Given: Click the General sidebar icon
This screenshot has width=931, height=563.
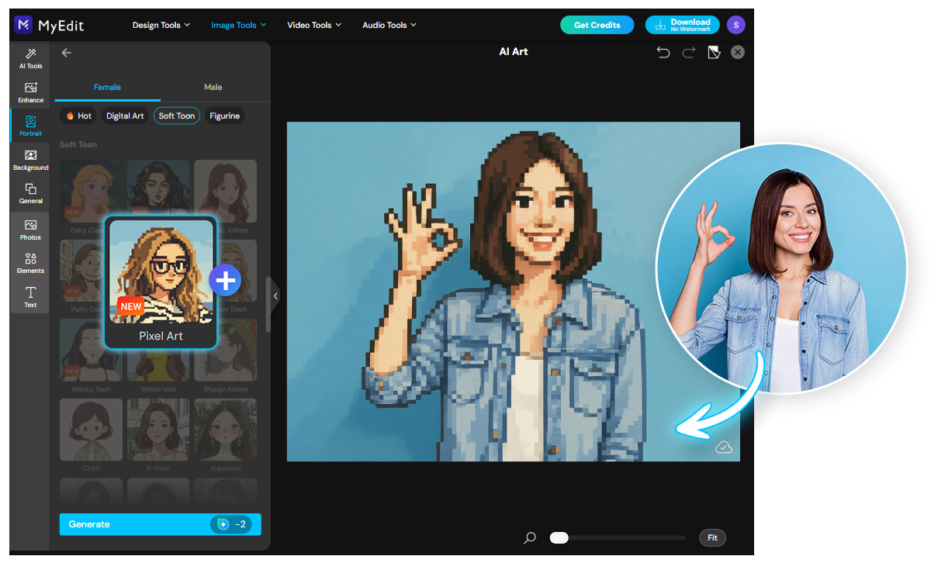Looking at the screenshot, I should tap(29, 193).
